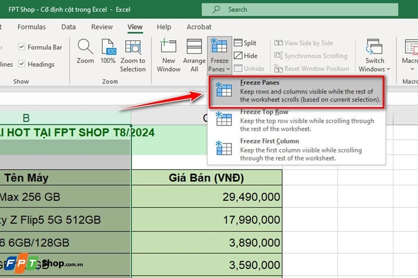Select the Giá Bán (VNĐ) header cell
The image size is (418, 278).
[206, 177]
